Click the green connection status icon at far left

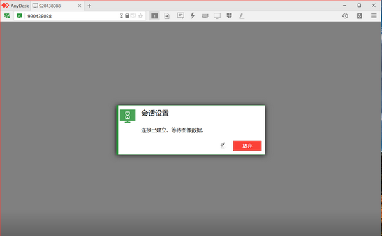click(7, 16)
